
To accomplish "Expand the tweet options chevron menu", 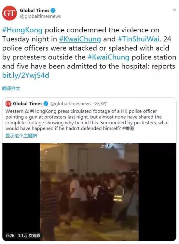I will (x=174, y=10).
